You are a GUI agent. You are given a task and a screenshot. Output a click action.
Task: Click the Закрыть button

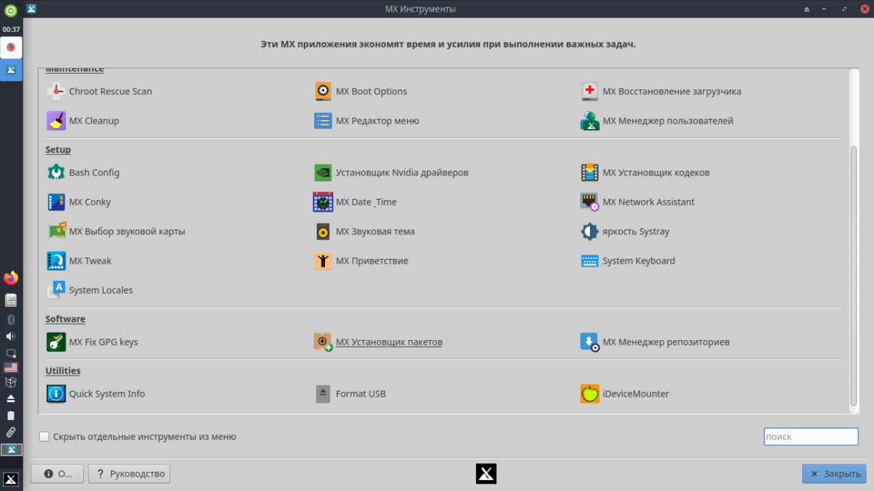click(x=834, y=474)
